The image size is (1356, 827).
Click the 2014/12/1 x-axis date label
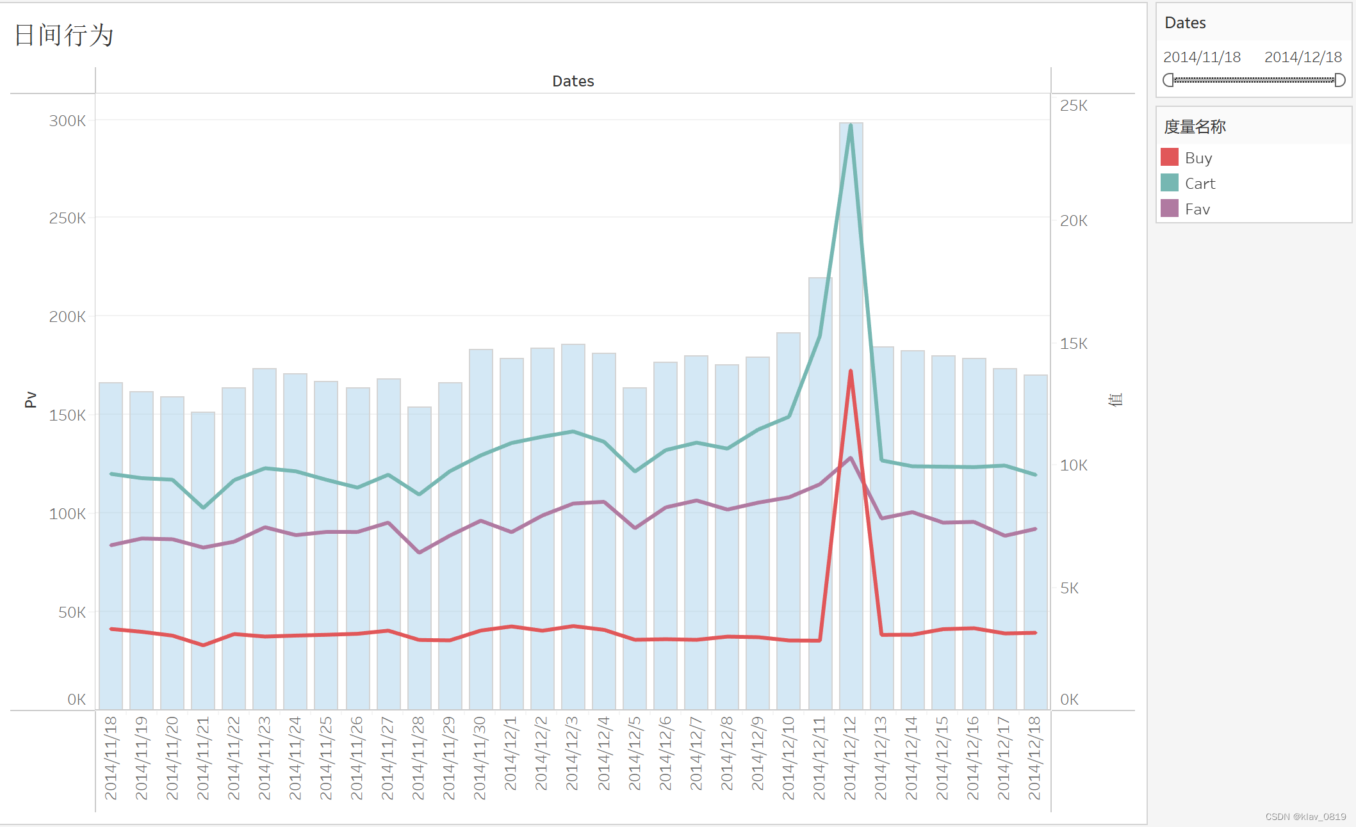coord(511,754)
